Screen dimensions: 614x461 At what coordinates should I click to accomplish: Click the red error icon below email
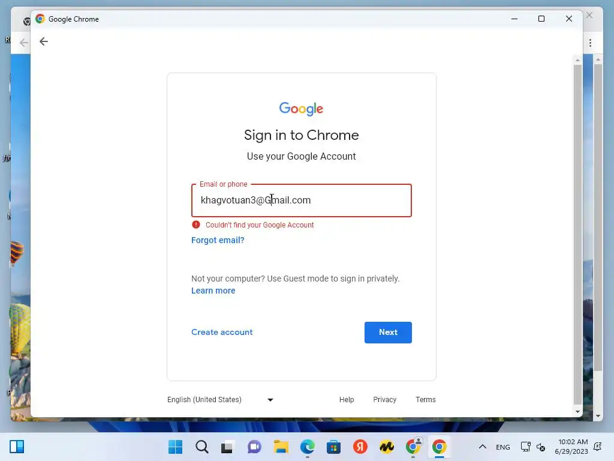[196, 224]
